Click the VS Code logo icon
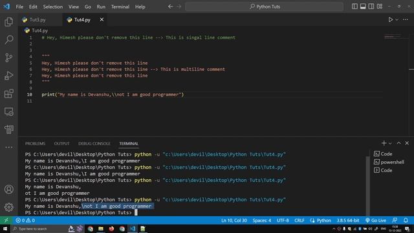The height and width of the screenshot is (233, 414). [6, 6]
